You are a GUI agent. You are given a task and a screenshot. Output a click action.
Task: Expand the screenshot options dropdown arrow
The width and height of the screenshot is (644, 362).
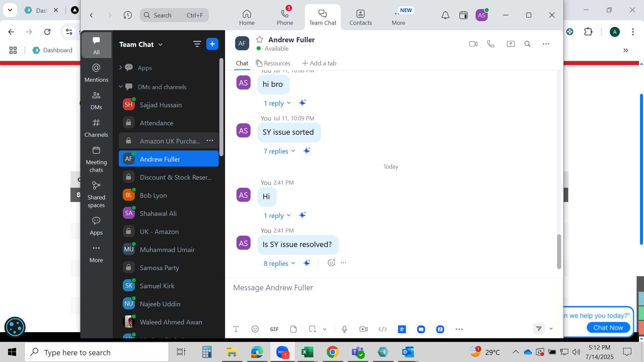point(325,329)
